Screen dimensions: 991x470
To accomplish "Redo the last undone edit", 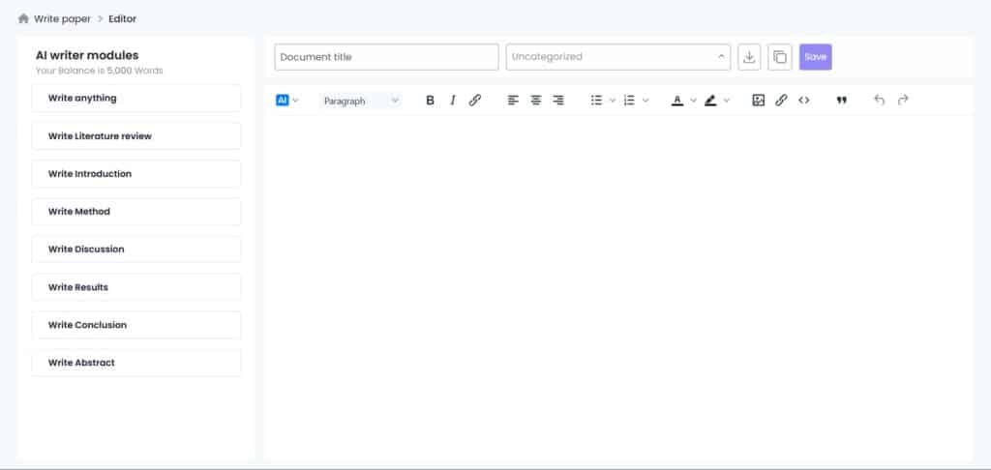I will [x=903, y=101].
